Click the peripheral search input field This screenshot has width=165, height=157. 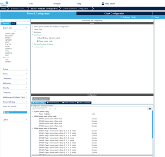point(16,20)
